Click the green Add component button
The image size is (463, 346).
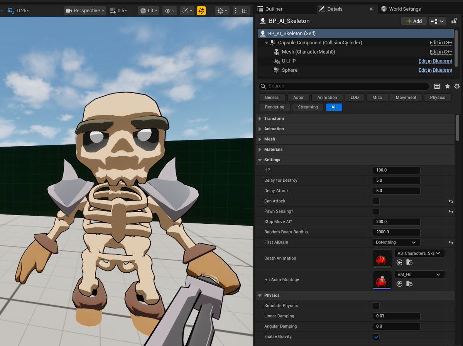tap(413, 21)
